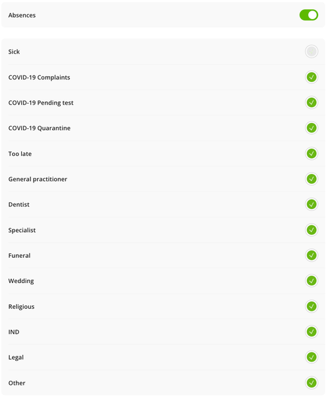Select the Wedding row label

(x=21, y=281)
